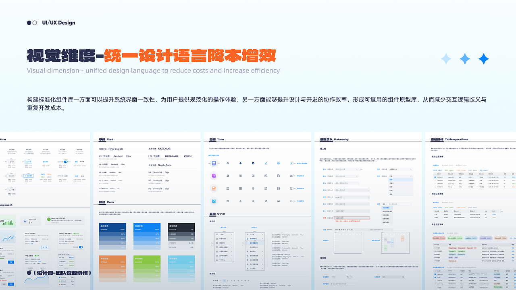The image size is (516, 290).
Task: Open the device selection dropdown in Data entry
Action: (x=347, y=169)
